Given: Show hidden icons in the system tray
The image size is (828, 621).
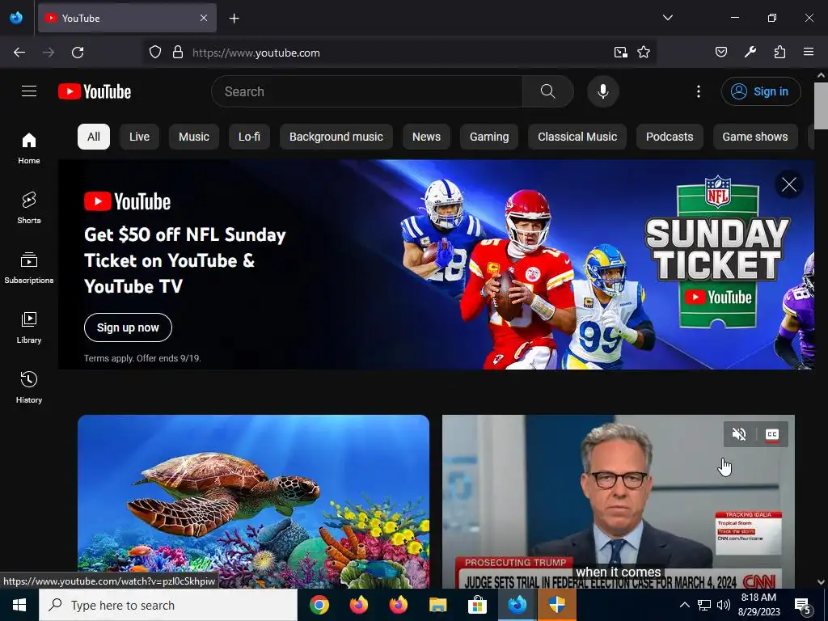Looking at the screenshot, I should (684, 605).
